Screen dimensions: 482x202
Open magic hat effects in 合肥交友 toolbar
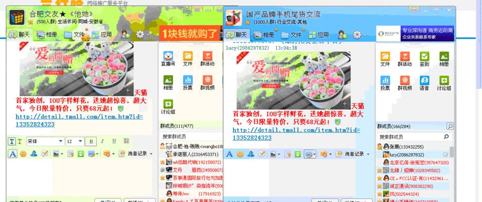(x=34, y=154)
